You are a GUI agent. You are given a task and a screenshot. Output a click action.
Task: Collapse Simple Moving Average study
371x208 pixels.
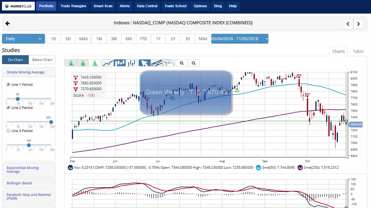29,72
